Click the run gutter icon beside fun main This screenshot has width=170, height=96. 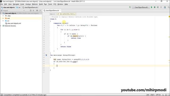tap(46, 55)
